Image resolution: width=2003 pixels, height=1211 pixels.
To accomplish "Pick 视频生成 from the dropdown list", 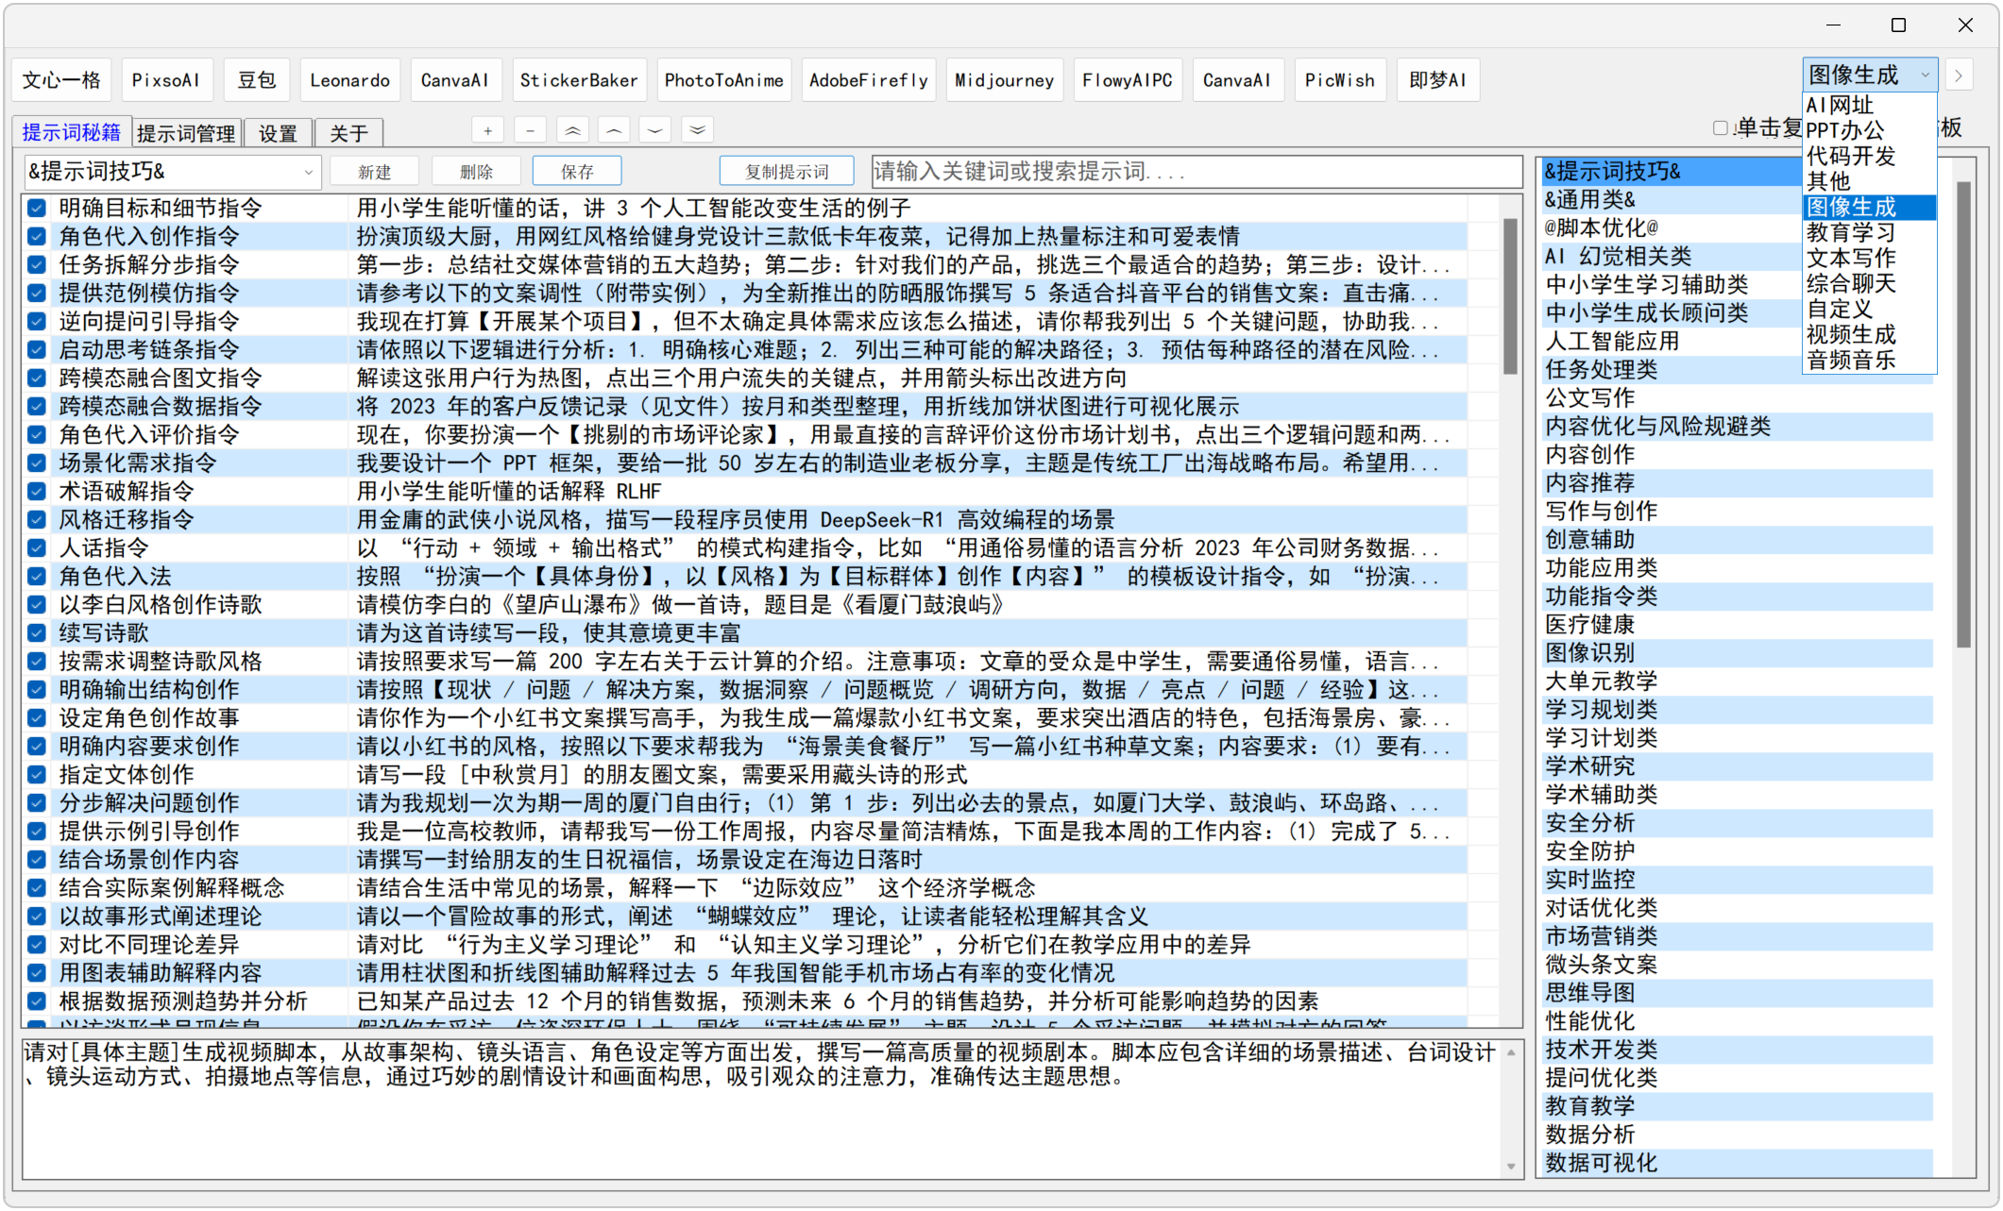I will click(x=1870, y=334).
